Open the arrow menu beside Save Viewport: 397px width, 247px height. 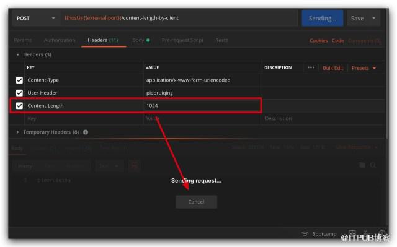[373, 18]
